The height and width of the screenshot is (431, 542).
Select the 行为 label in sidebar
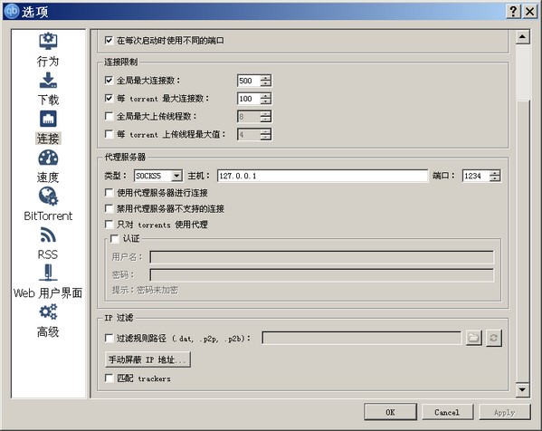click(x=48, y=62)
